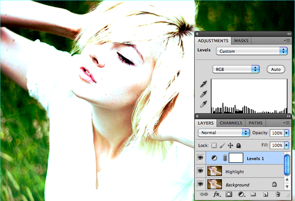295x201 pixels.
Task: Create new fill or adjustment layer
Action: click(x=241, y=194)
